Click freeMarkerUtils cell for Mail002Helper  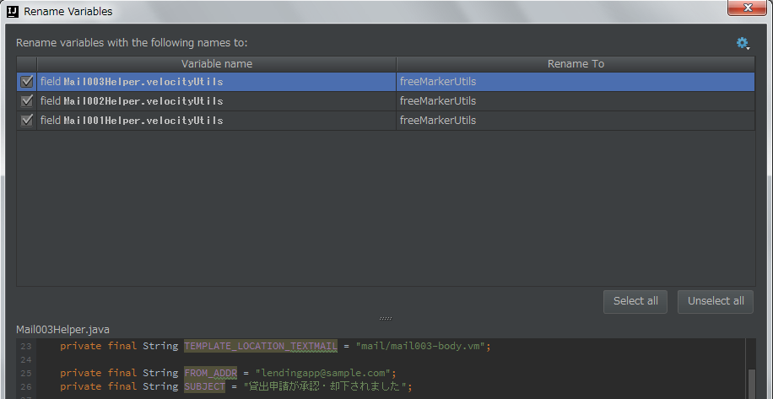tap(576, 101)
